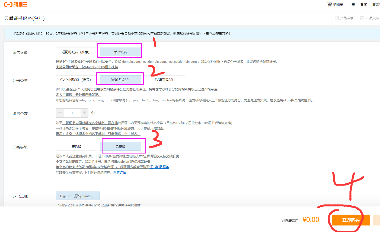Viewport: 380px width, 232px height.
Task: Select 单个域名 domain type
Action: click(x=120, y=52)
